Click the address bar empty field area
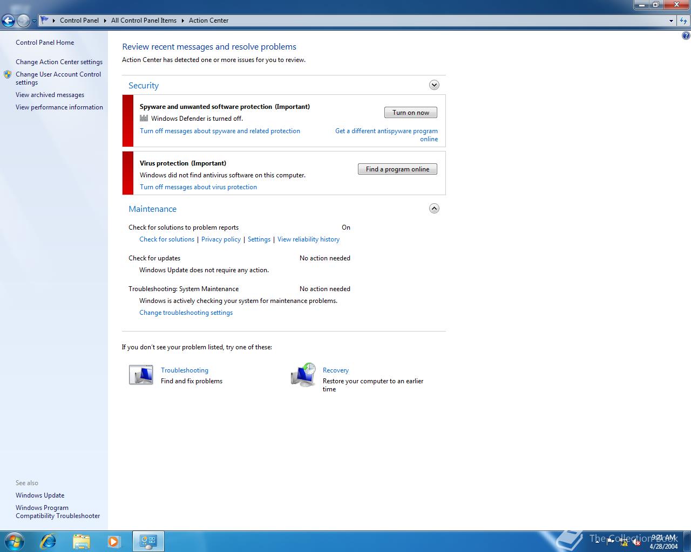 [x=448, y=20]
